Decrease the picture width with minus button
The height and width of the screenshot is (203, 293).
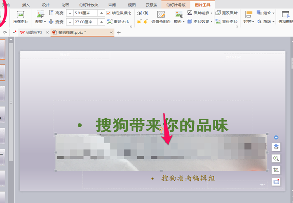click(x=70, y=22)
